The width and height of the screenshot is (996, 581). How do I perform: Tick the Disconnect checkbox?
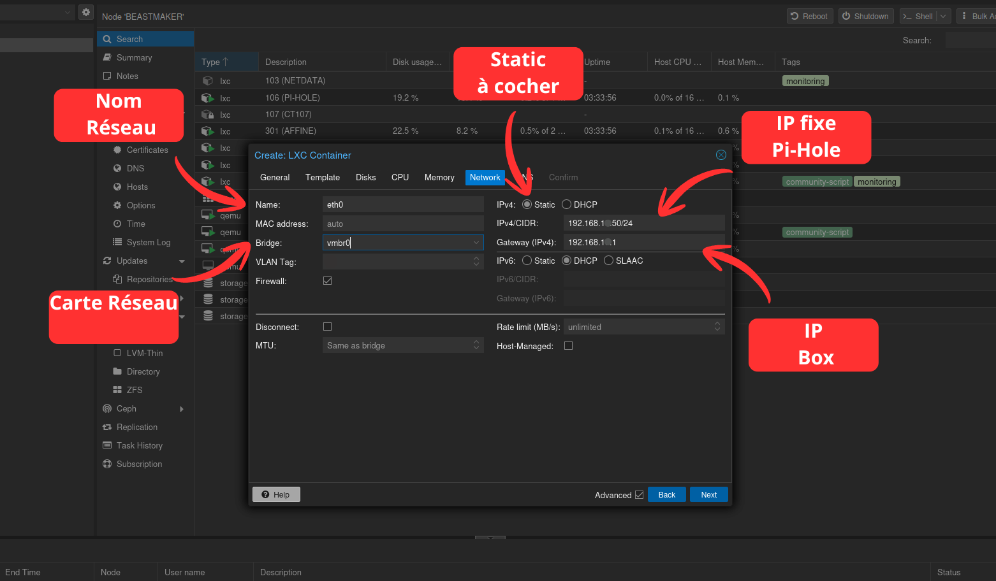[328, 327]
